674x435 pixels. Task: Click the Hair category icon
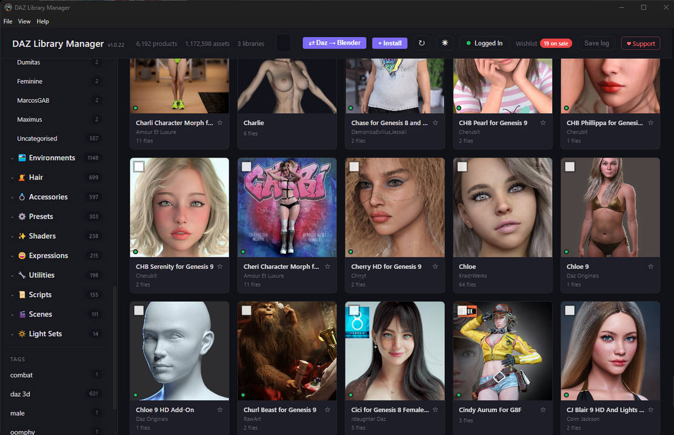click(x=22, y=177)
